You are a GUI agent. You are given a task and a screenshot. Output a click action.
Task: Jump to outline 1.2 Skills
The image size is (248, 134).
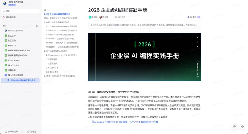(x=62, y=30)
